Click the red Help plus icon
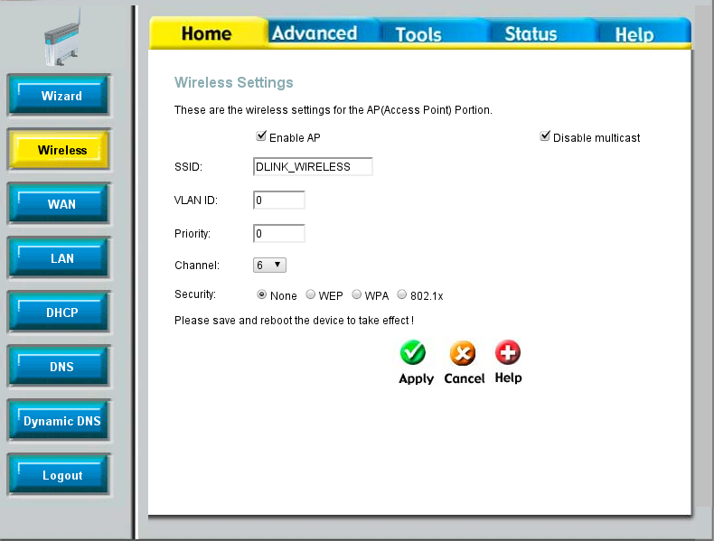 (x=508, y=352)
